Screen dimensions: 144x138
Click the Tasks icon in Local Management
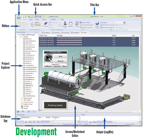point(32,24)
